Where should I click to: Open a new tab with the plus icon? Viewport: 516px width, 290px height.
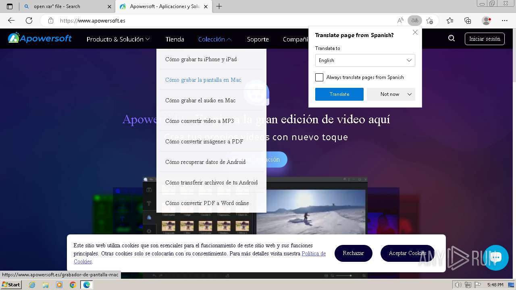219,6
